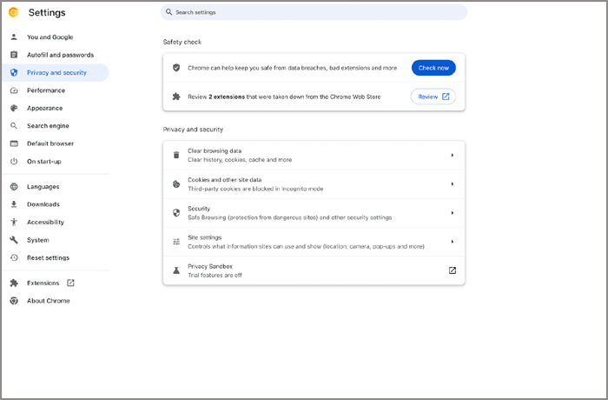Open the Privacy Sandbox row title
This screenshot has height=400, width=608.
pos(210,266)
